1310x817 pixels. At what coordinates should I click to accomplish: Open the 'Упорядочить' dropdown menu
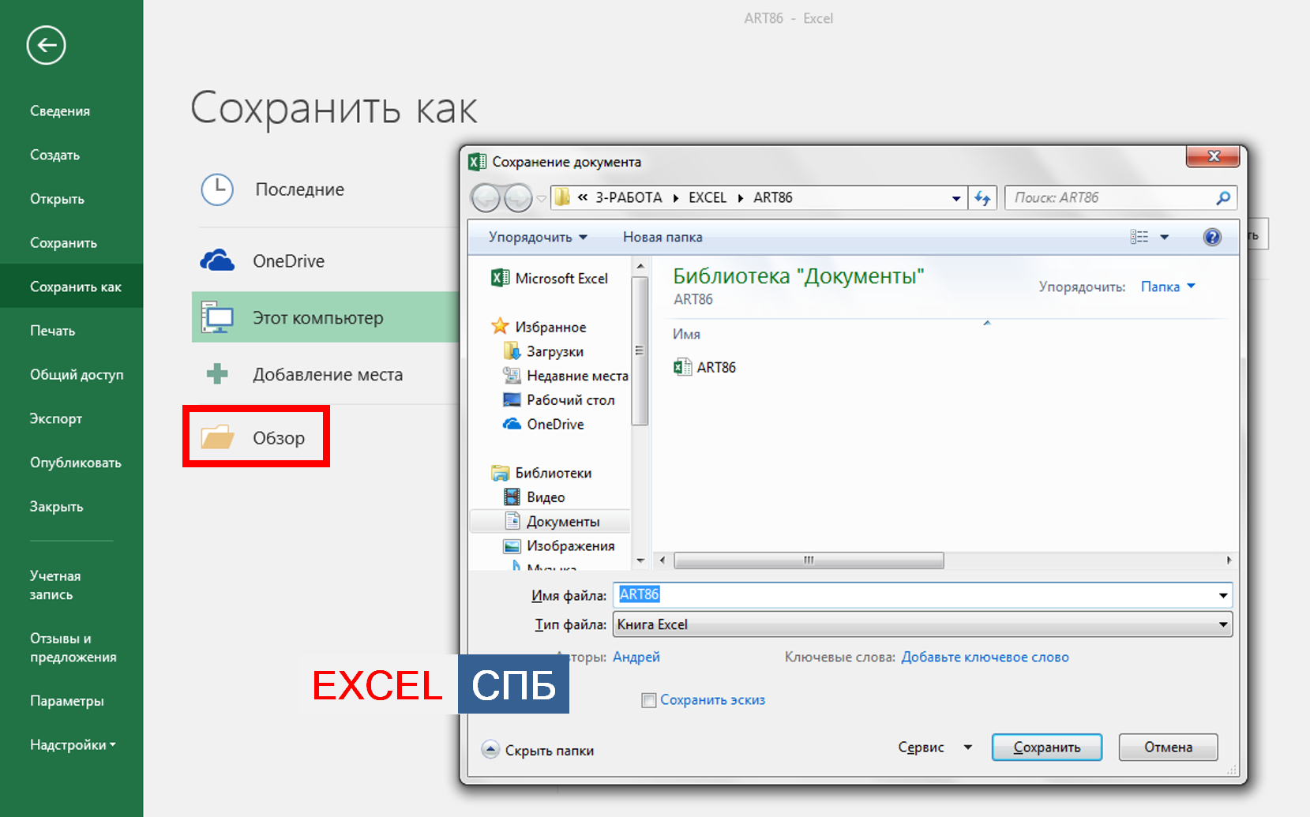(538, 237)
